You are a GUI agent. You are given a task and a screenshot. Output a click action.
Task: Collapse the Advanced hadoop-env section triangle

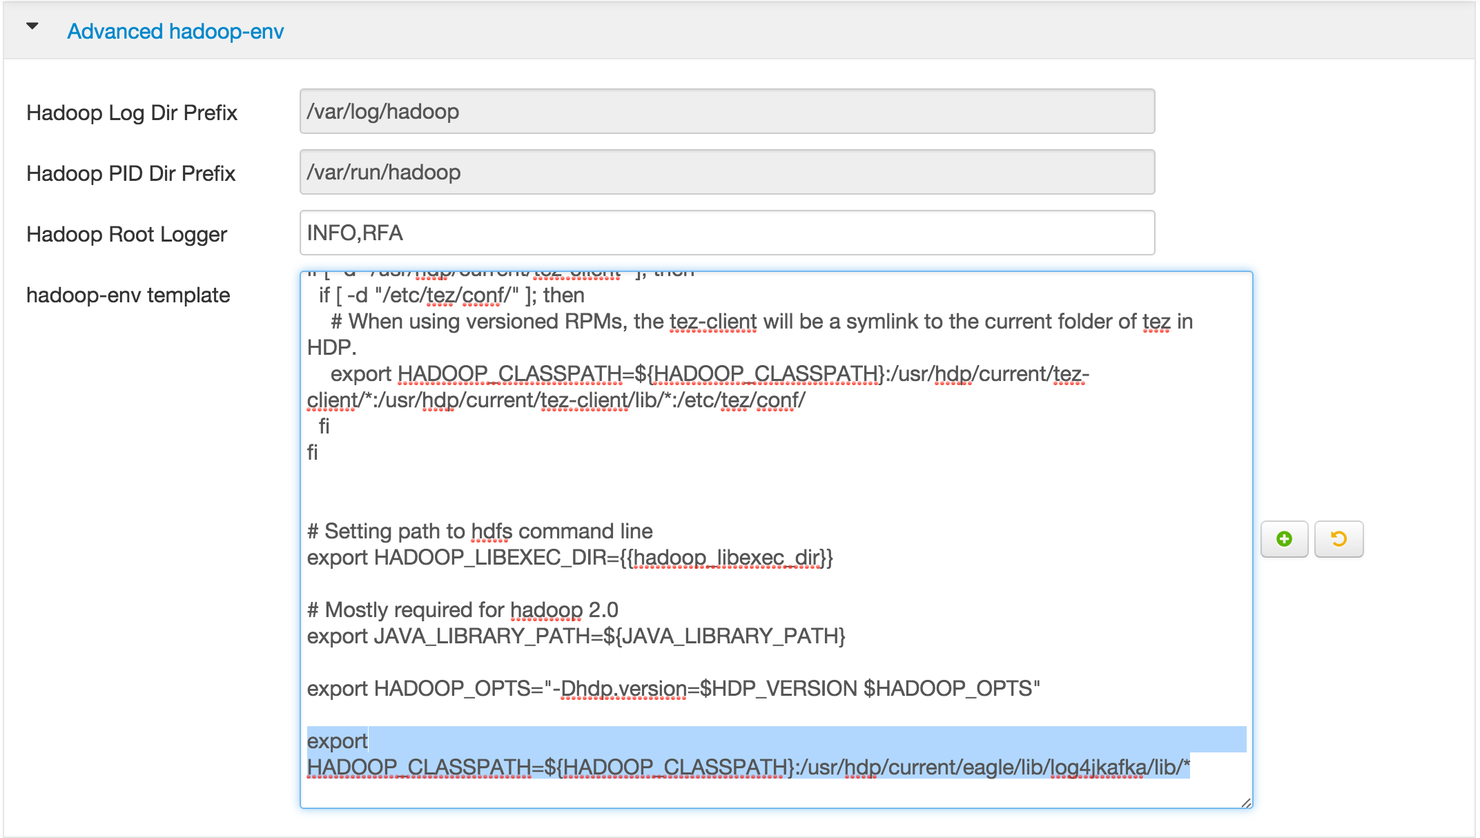[32, 27]
